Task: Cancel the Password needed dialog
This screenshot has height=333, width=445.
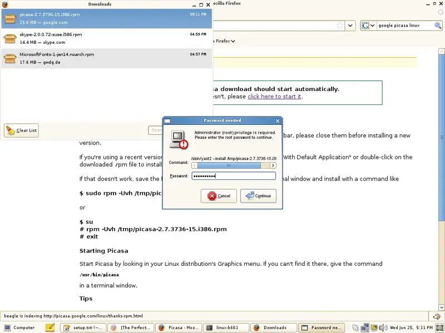Action: click(x=219, y=196)
